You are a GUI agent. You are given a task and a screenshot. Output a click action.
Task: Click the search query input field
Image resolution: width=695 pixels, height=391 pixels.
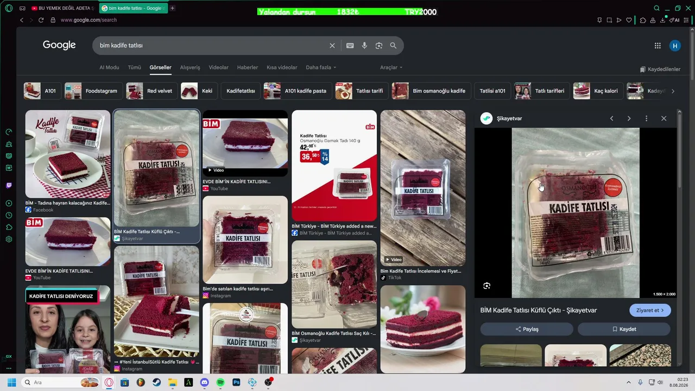tap(212, 46)
